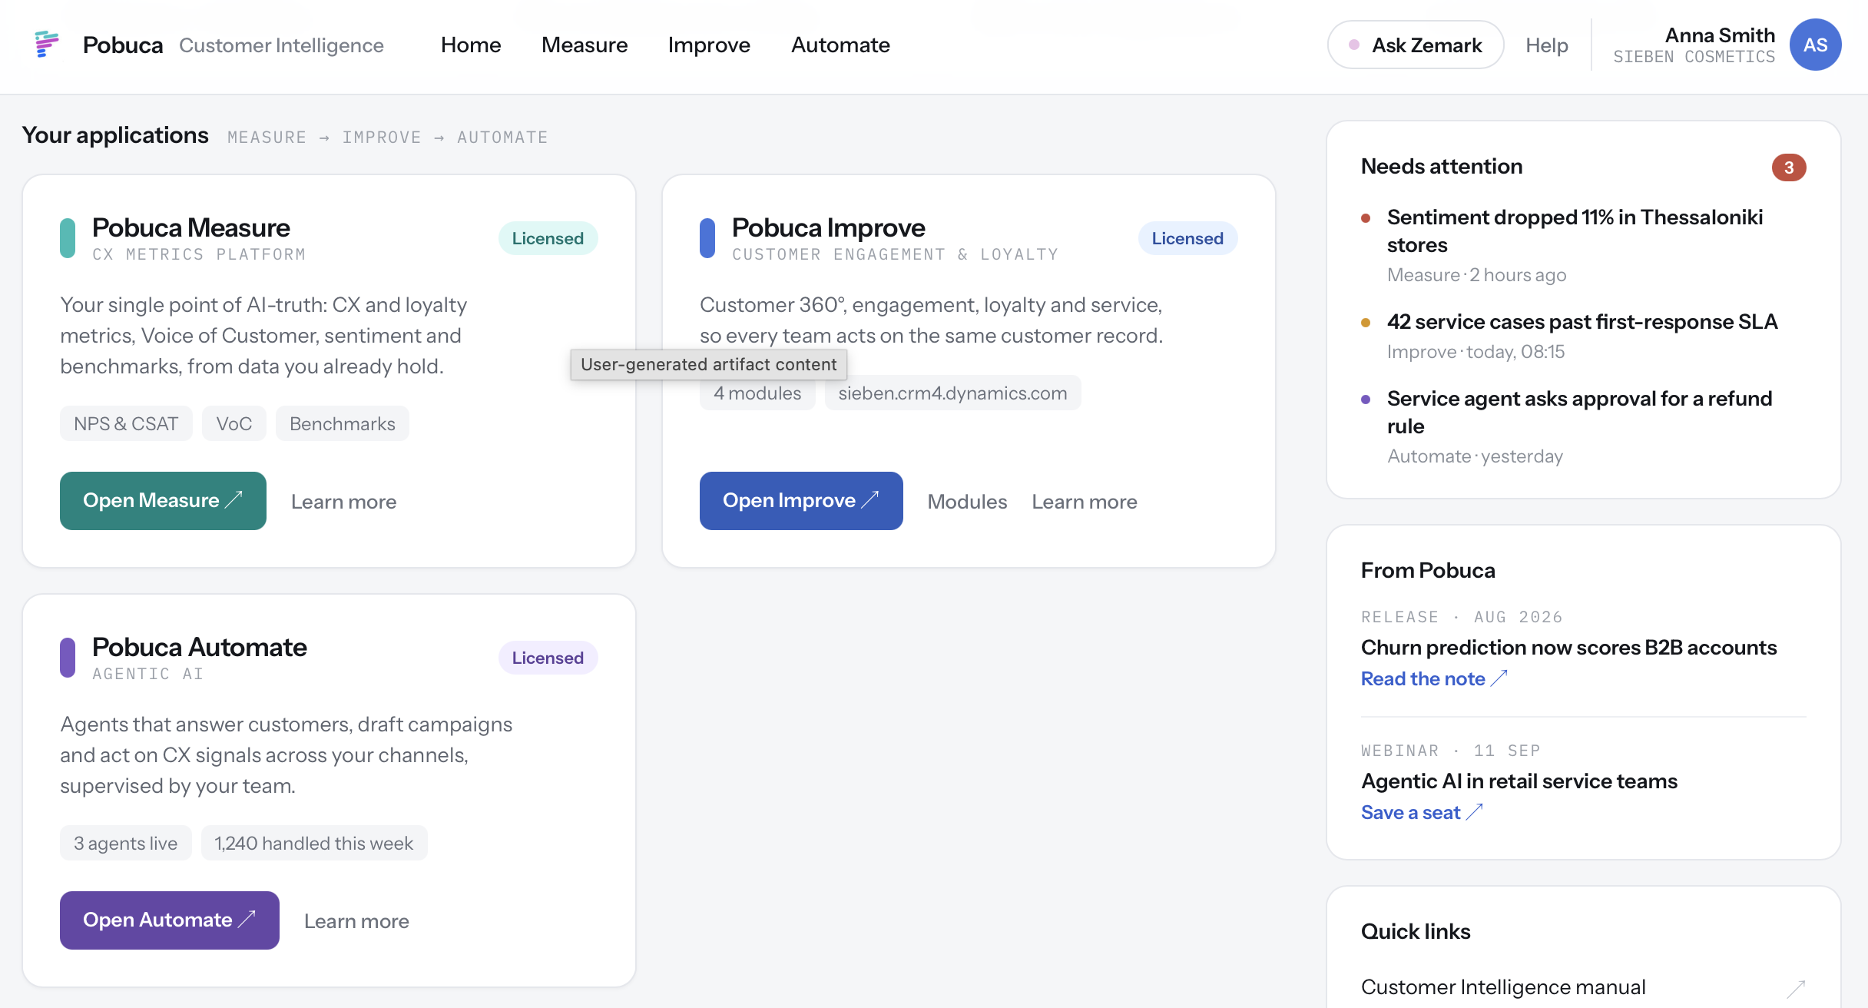Screen dimensions: 1868x1008
Task: Open the Automate navigation item
Action: tap(840, 45)
